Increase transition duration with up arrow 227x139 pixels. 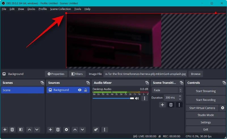[x=180, y=96]
